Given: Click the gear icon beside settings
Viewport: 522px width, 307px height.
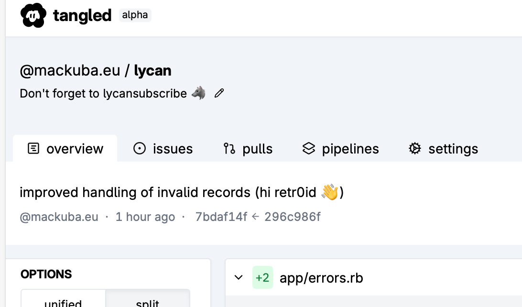Looking at the screenshot, I should (414, 149).
